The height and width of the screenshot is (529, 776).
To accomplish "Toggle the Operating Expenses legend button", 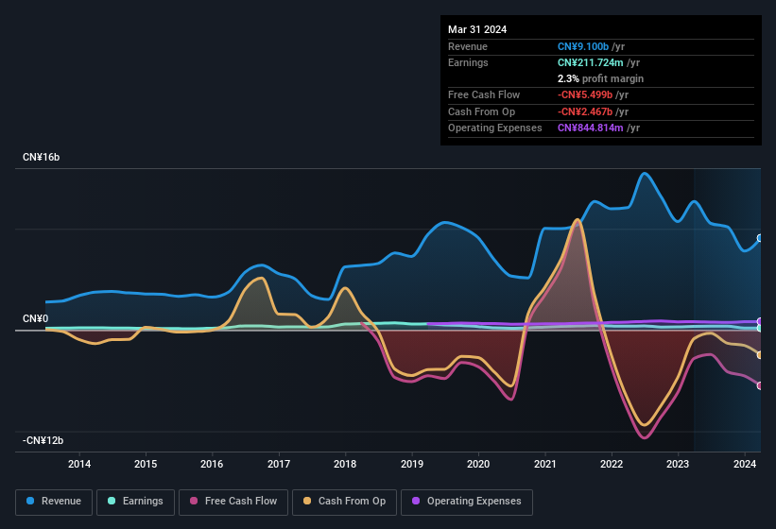I will click(x=467, y=502).
